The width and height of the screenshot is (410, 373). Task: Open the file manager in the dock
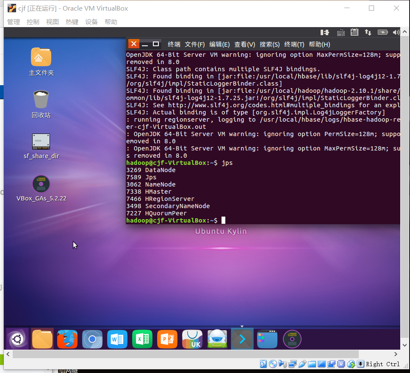tap(42, 339)
